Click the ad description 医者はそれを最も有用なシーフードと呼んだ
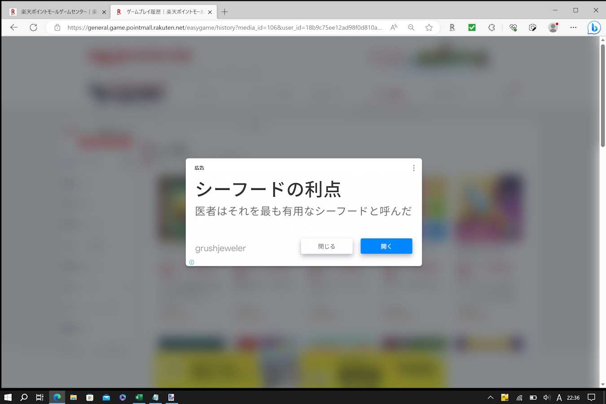The image size is (606, 404). click(303, 211)
